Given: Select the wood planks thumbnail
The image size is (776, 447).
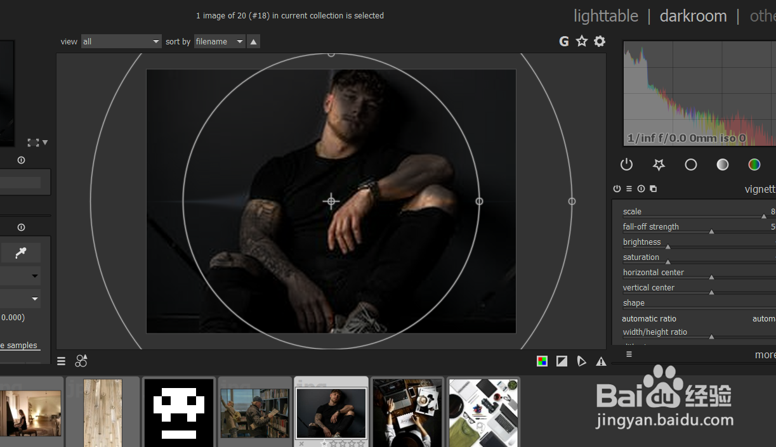Looking at the screenshot, I should tap(103, 413).
